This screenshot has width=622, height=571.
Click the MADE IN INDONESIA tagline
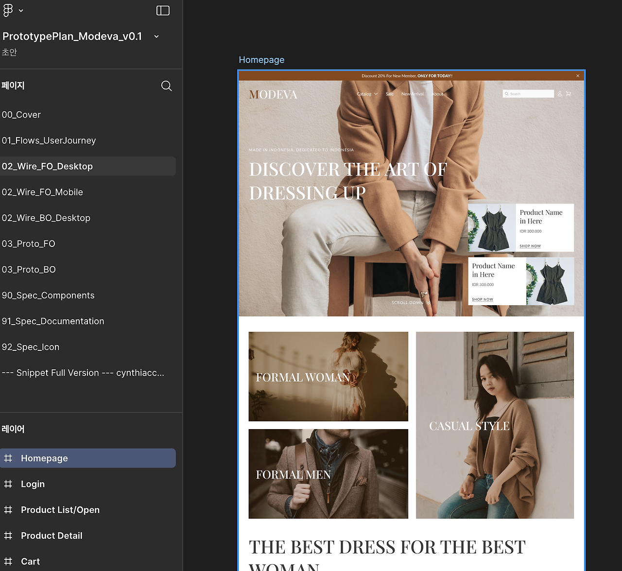click(301, 150)
